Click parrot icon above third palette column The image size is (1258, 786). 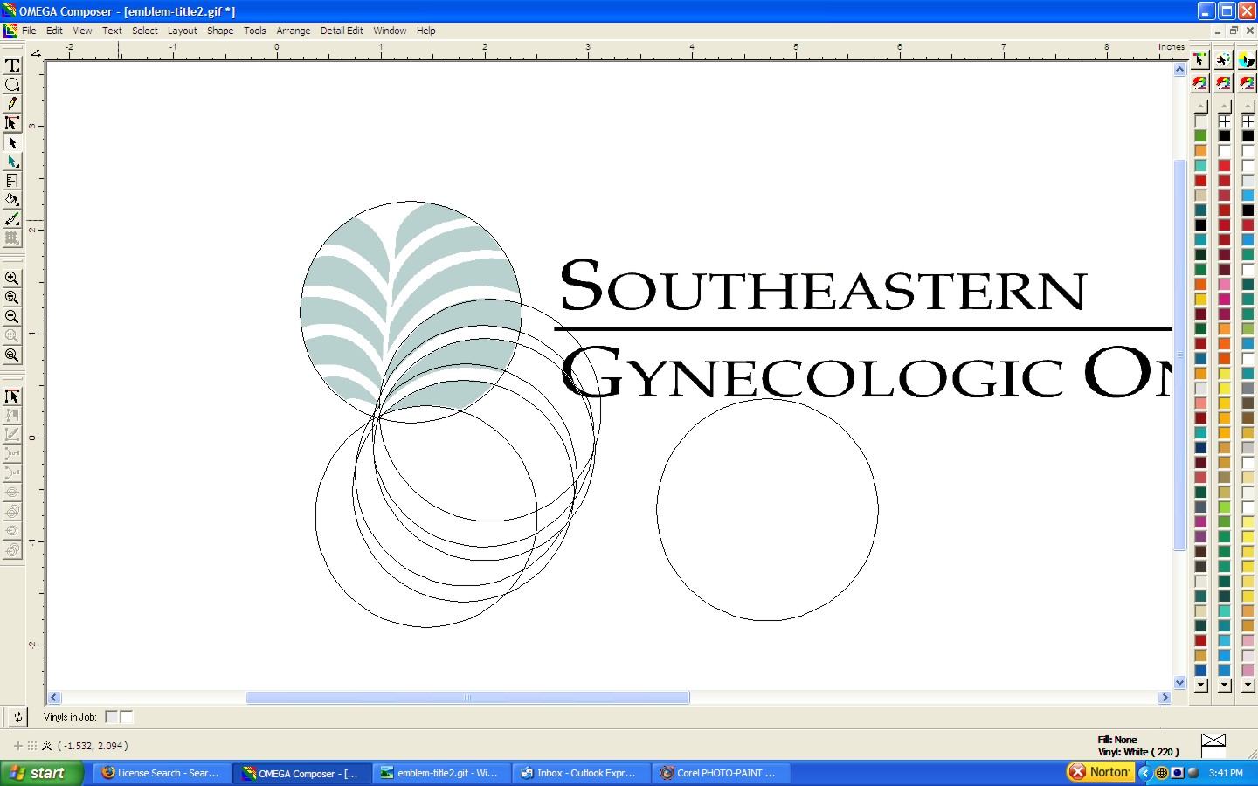pos(1247,83)
